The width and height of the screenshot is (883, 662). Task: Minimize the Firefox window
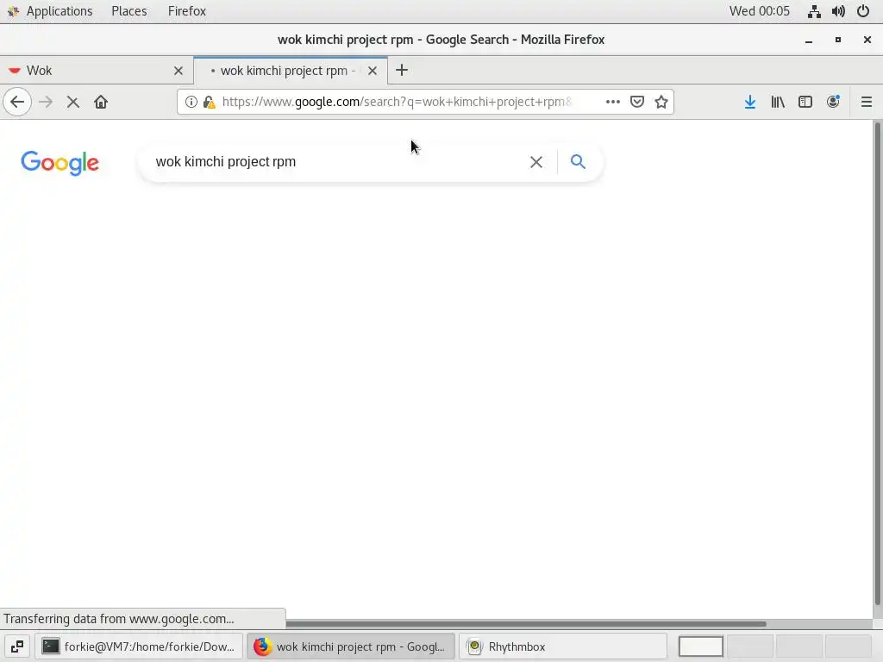(x=809, y=40)
